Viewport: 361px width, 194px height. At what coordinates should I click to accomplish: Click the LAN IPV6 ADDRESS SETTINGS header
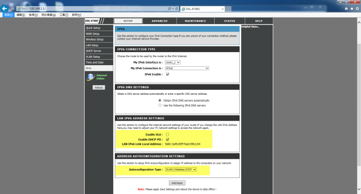[x=177, y=118]
